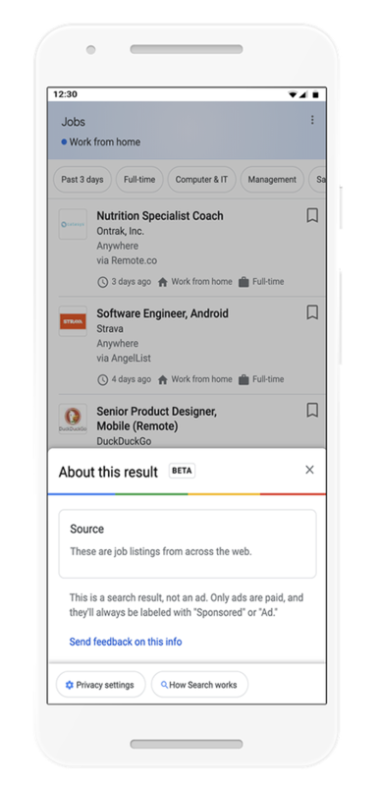Click the BETA badge label
Screen dimensions: 379x786
pos(182,471)
